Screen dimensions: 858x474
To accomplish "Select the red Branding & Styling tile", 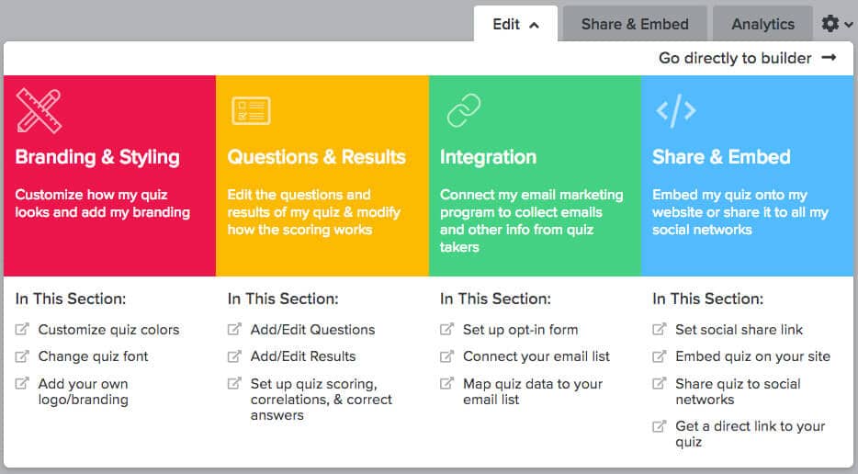I will [x=109, y=175].
